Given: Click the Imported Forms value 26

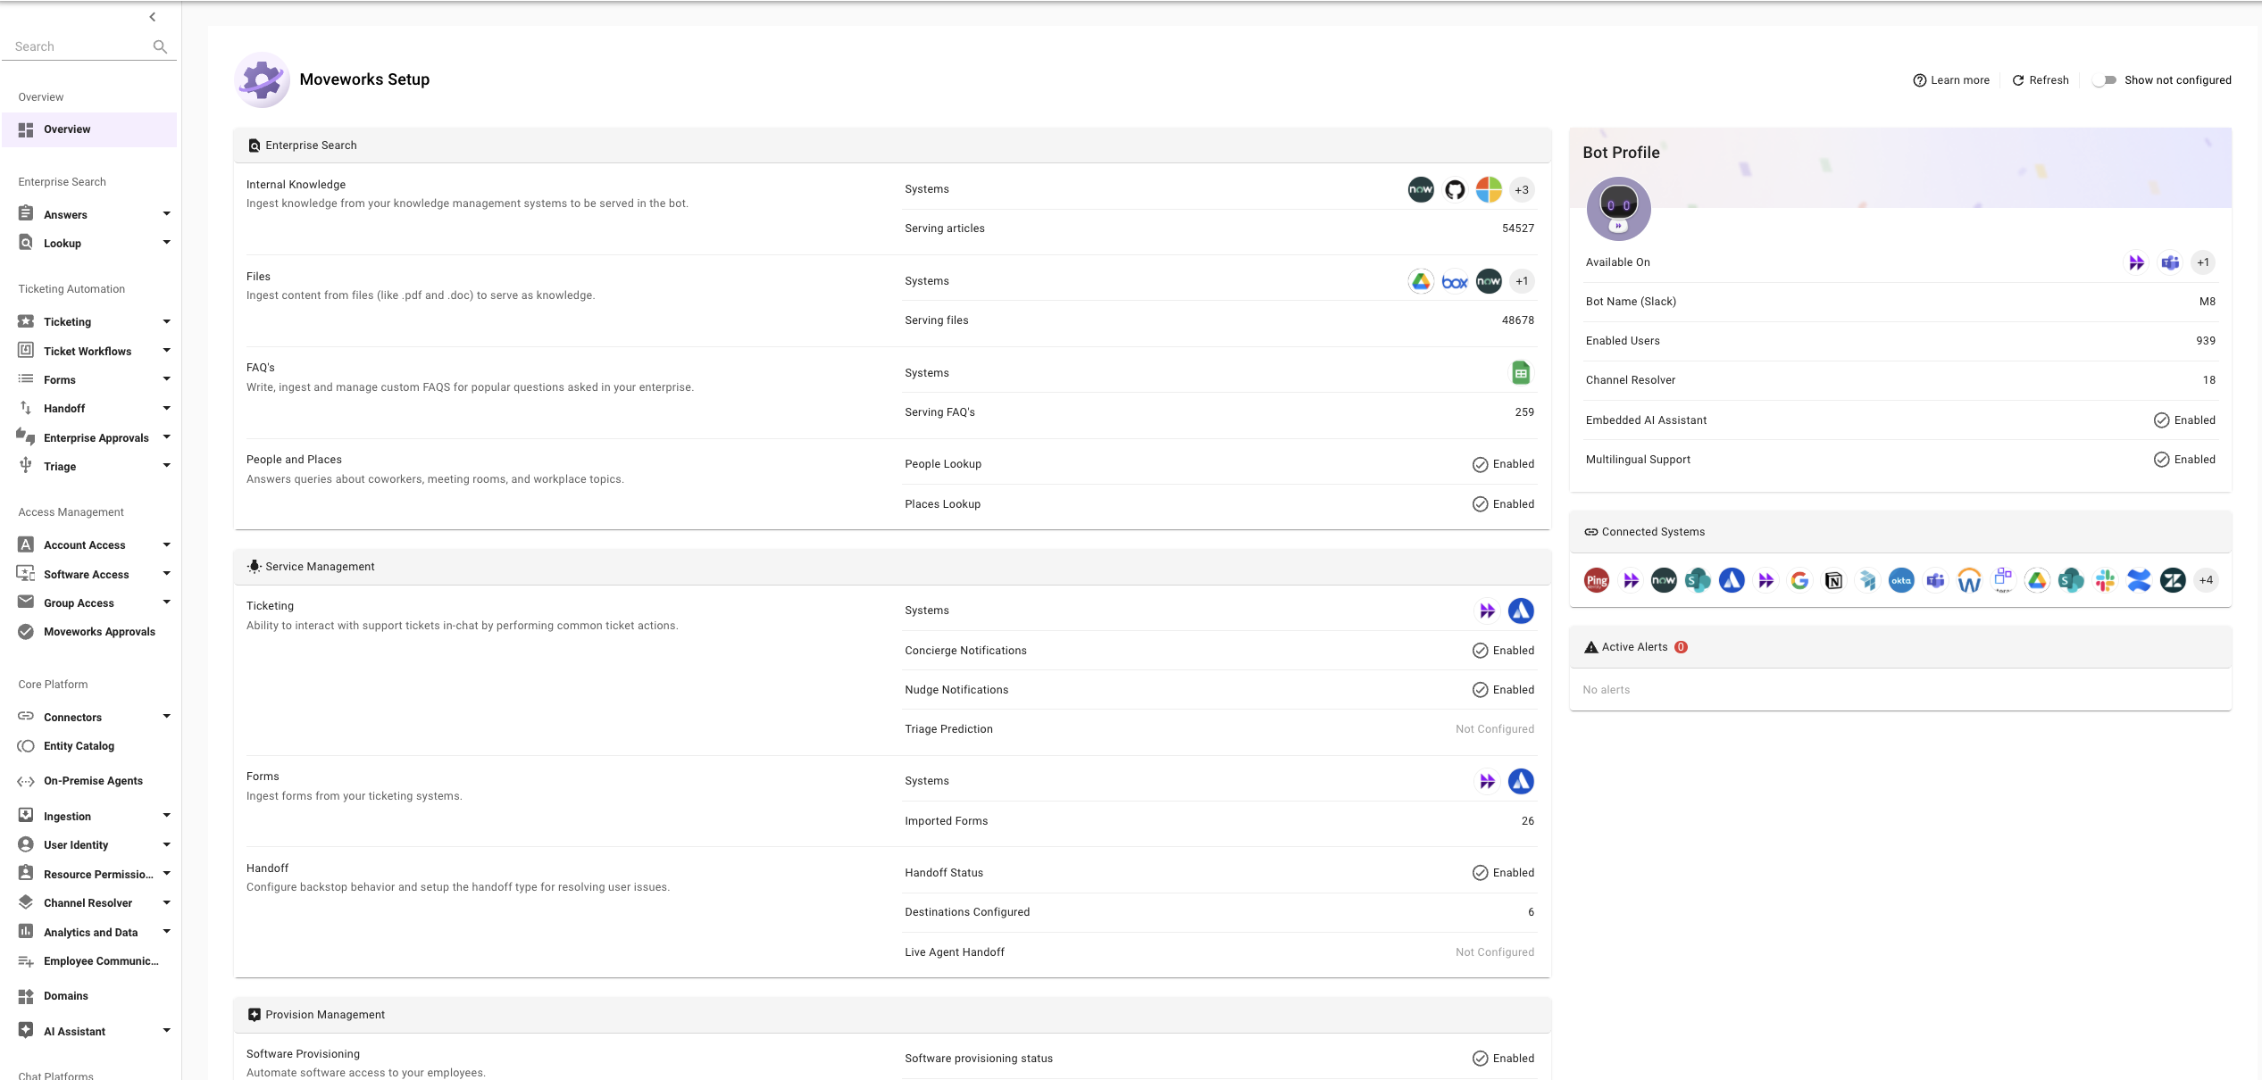Looking at the screenshot, I should [x=1527, y=821].
